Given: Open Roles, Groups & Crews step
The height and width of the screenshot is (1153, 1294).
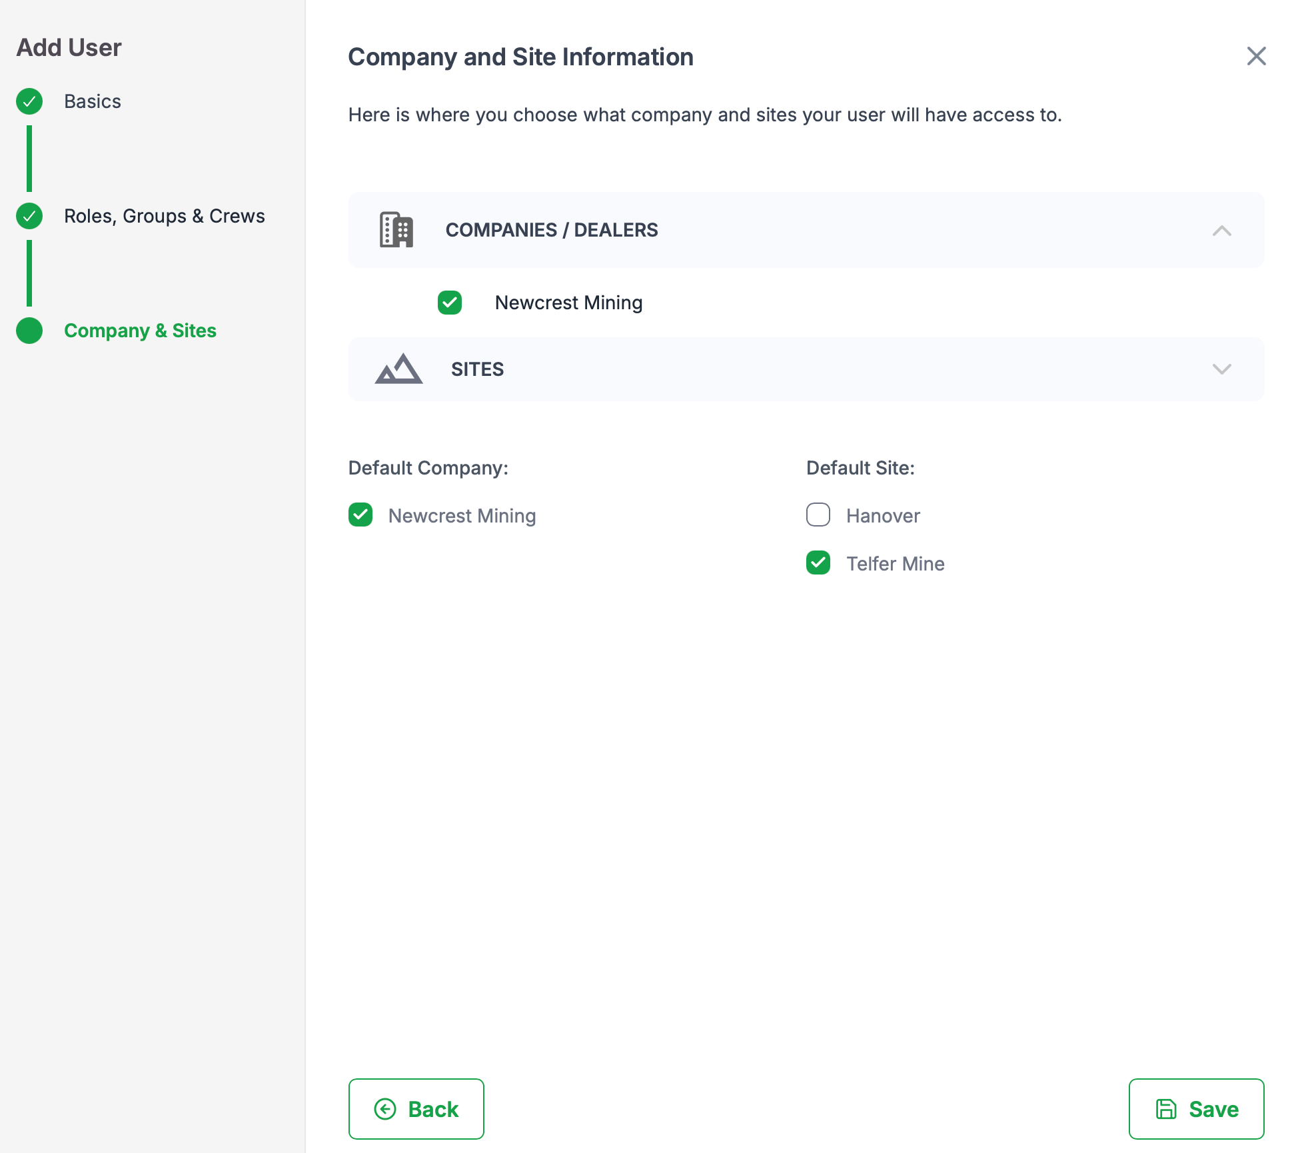Looking at the screenshot, I should [164, 216].
